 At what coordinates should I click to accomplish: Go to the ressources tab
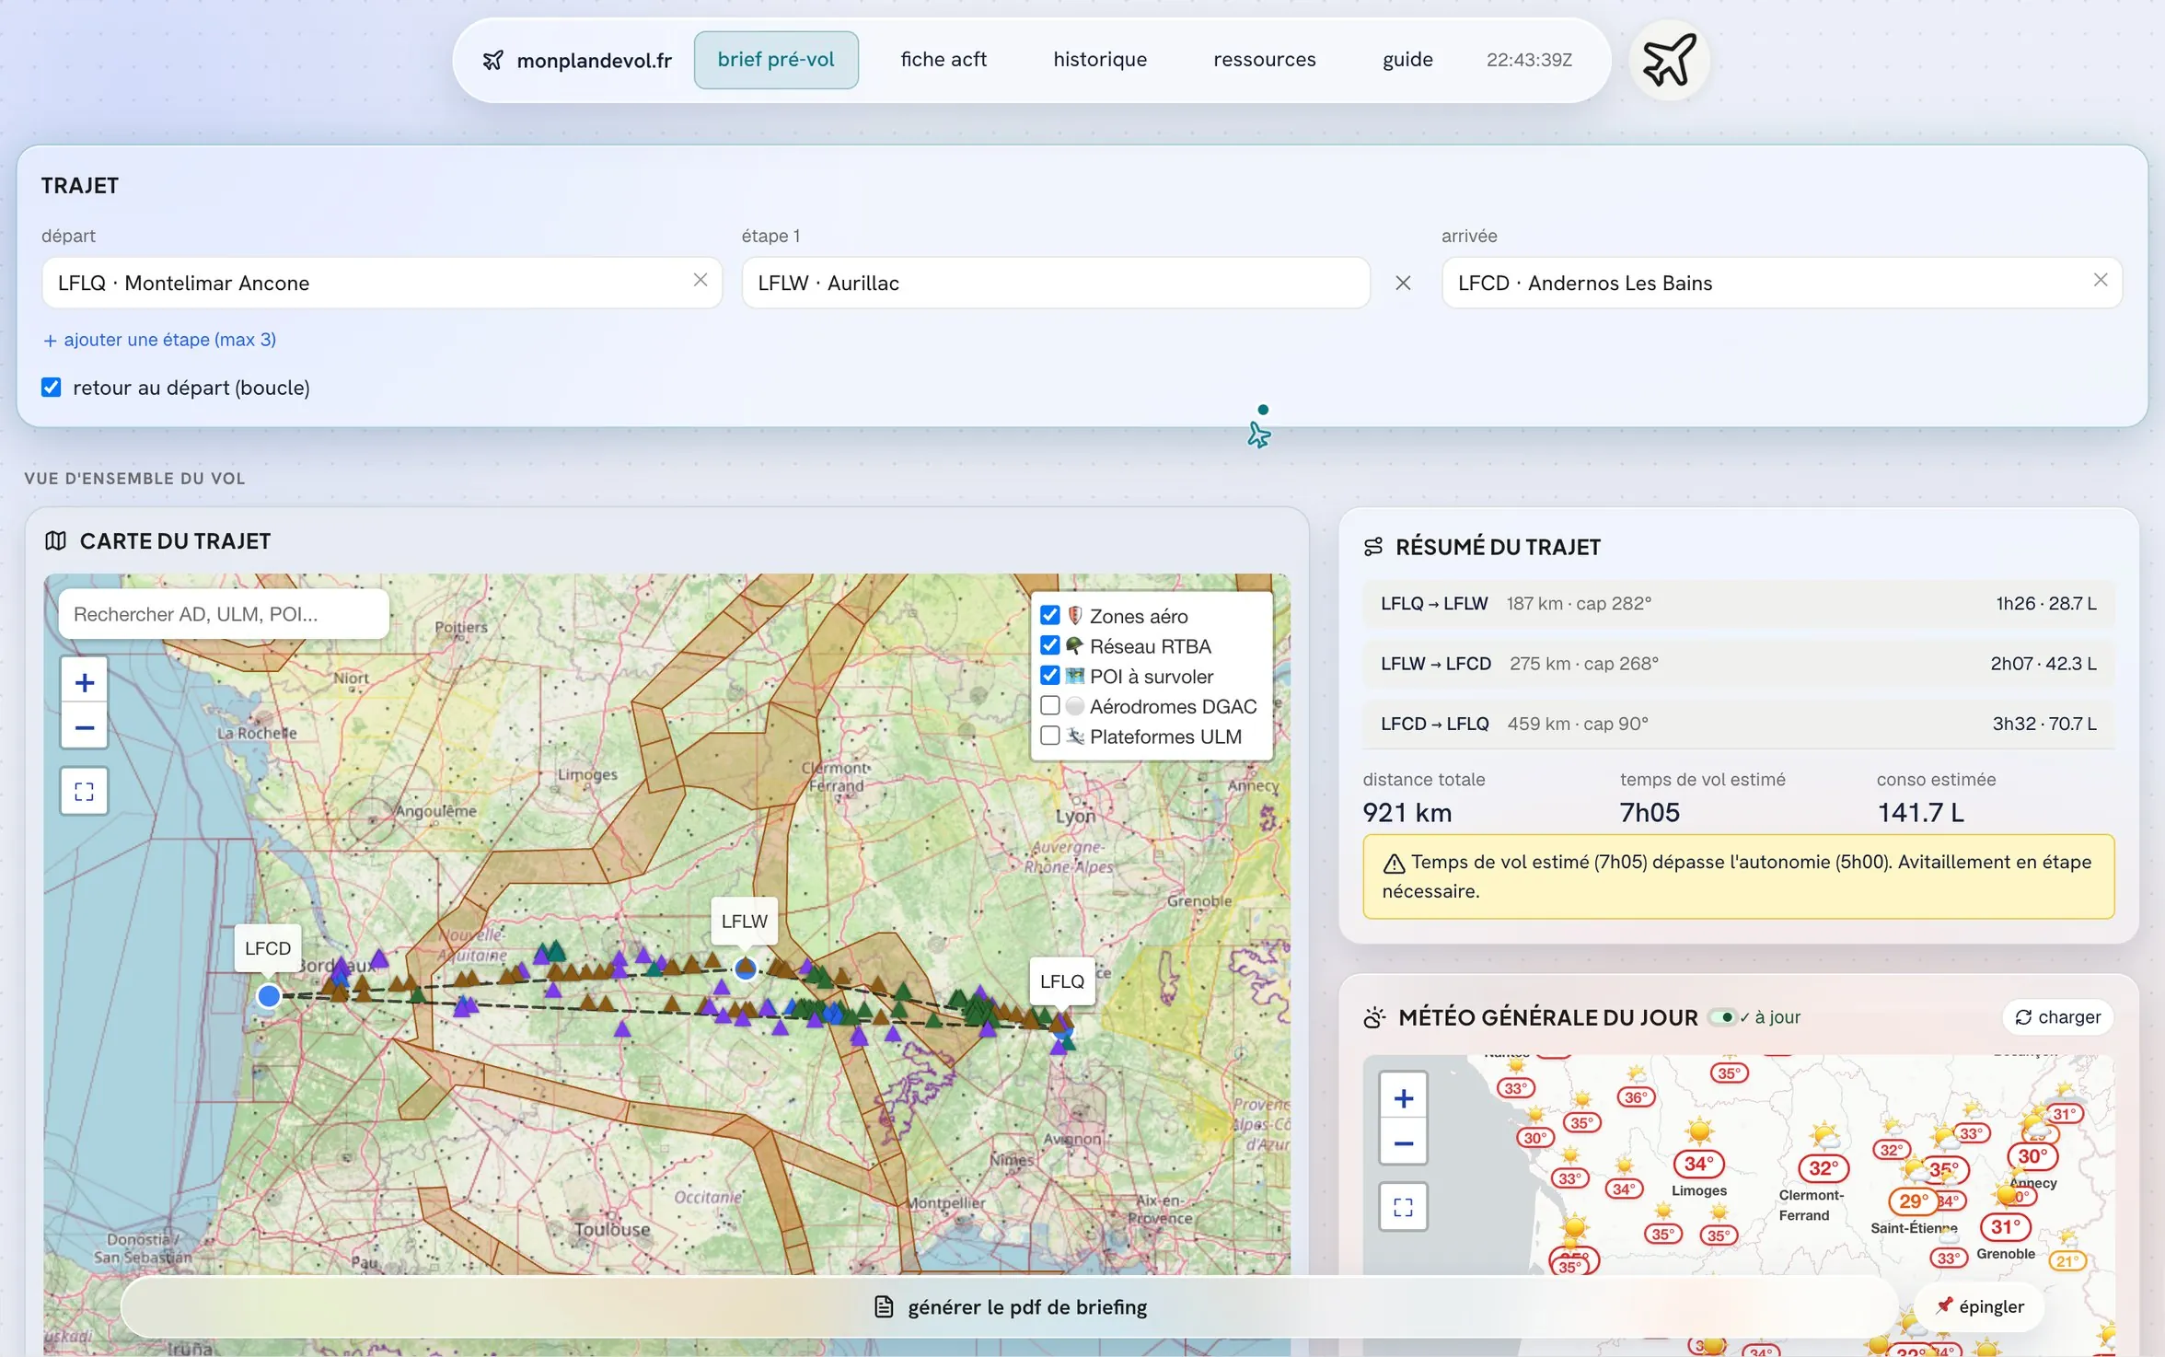[x=1265, y=60]
